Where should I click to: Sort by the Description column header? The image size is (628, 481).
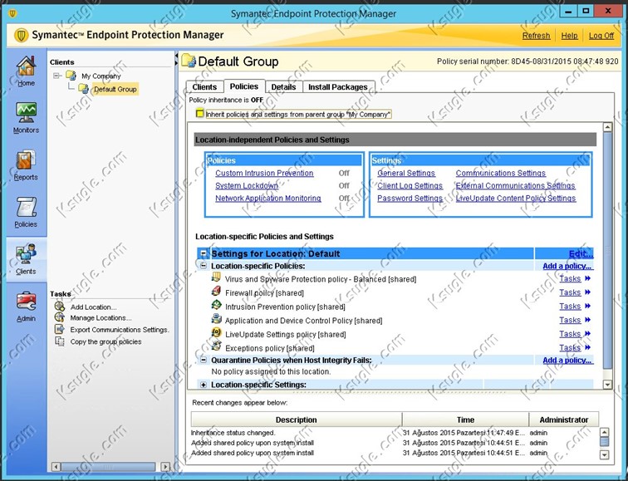click(x=297, y=420)
